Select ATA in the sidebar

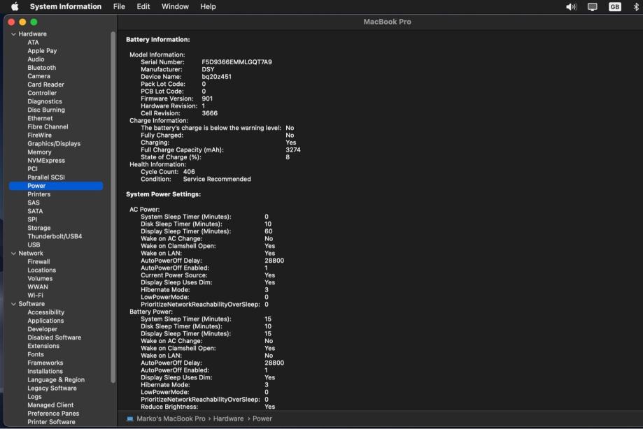click(x=33, y=43)
